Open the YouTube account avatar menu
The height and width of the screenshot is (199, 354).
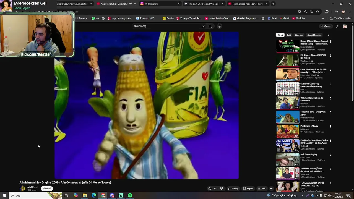(x=345, y=26)
